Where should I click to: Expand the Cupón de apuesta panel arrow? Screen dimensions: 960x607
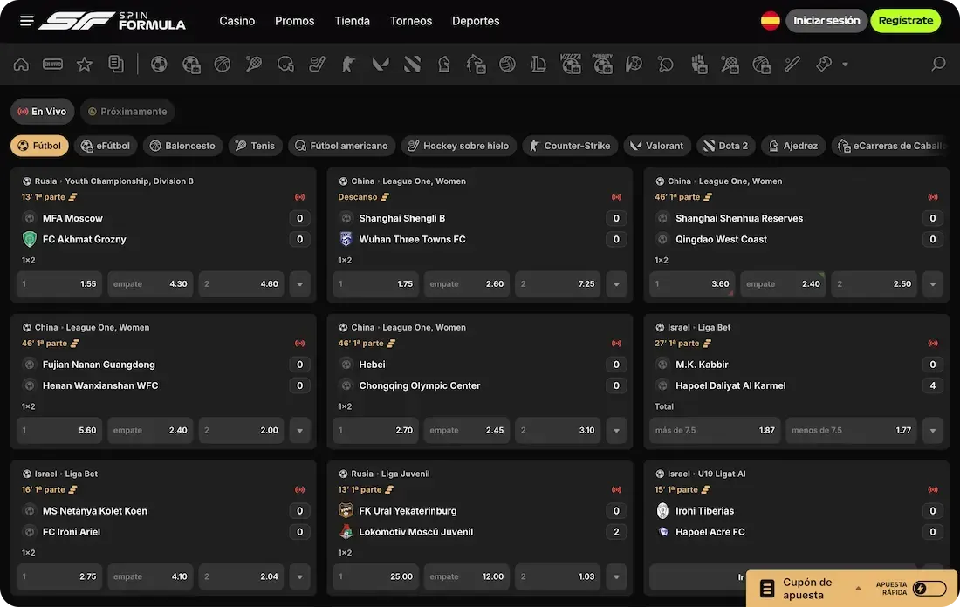859,589
